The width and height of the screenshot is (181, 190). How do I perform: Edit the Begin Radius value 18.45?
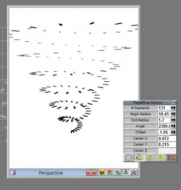pyautogui.click(x=164, y=114)
